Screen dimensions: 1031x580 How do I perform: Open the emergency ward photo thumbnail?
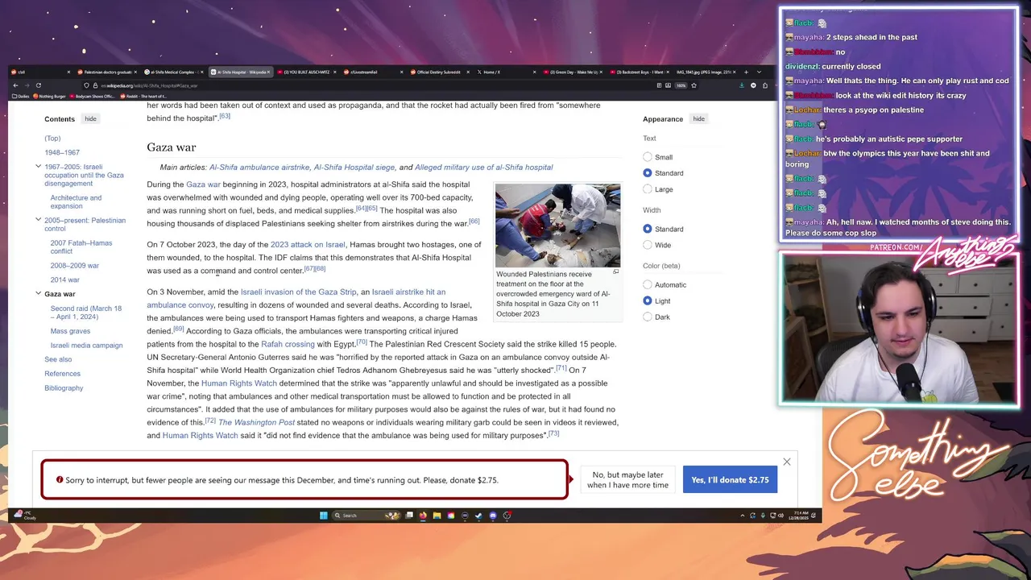[557, 226]
